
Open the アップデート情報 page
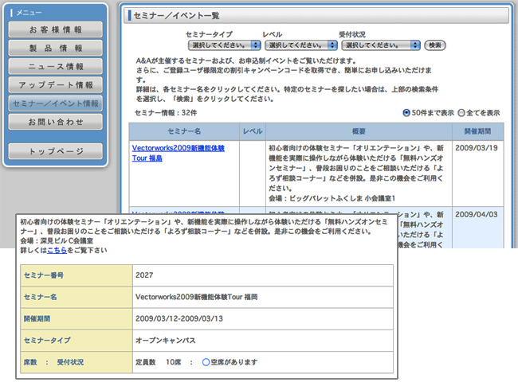tap(55, 85)
